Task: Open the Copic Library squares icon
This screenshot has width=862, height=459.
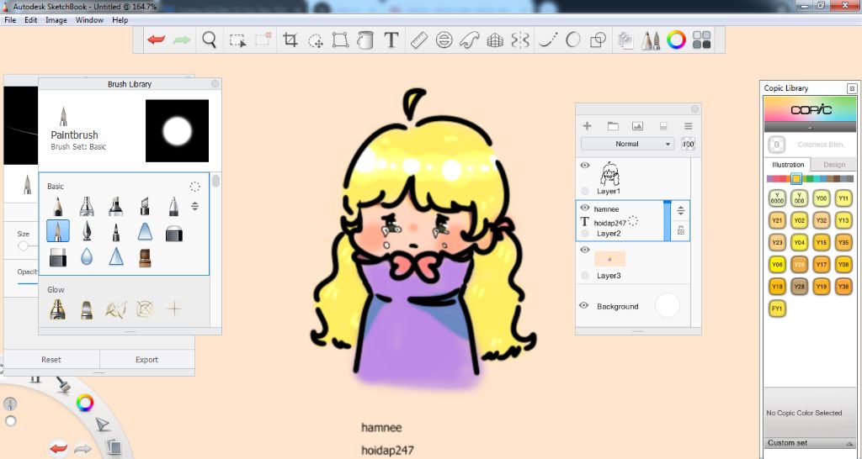Action: pos(702,40)
